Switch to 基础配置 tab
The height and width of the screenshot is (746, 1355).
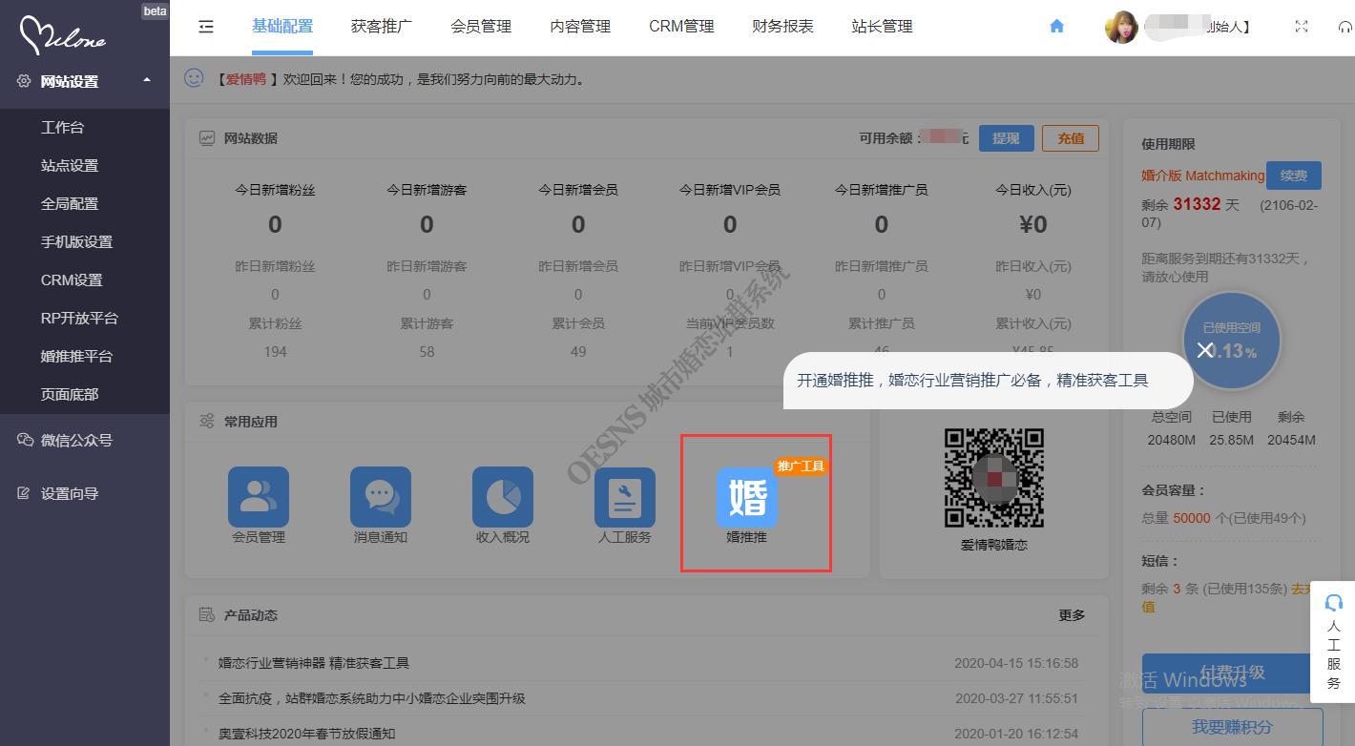282,27
